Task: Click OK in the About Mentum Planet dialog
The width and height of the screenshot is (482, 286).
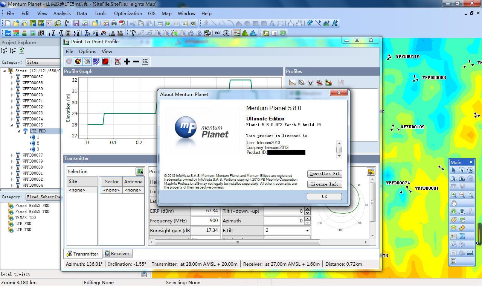Action: [324, 196]
